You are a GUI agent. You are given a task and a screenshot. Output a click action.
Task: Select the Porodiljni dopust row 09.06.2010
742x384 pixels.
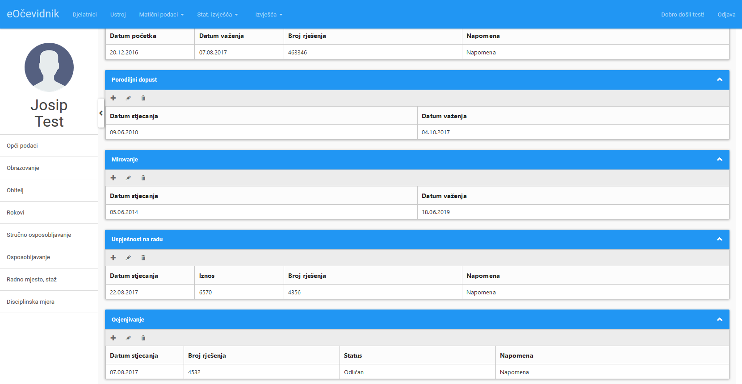click(417, 132)
